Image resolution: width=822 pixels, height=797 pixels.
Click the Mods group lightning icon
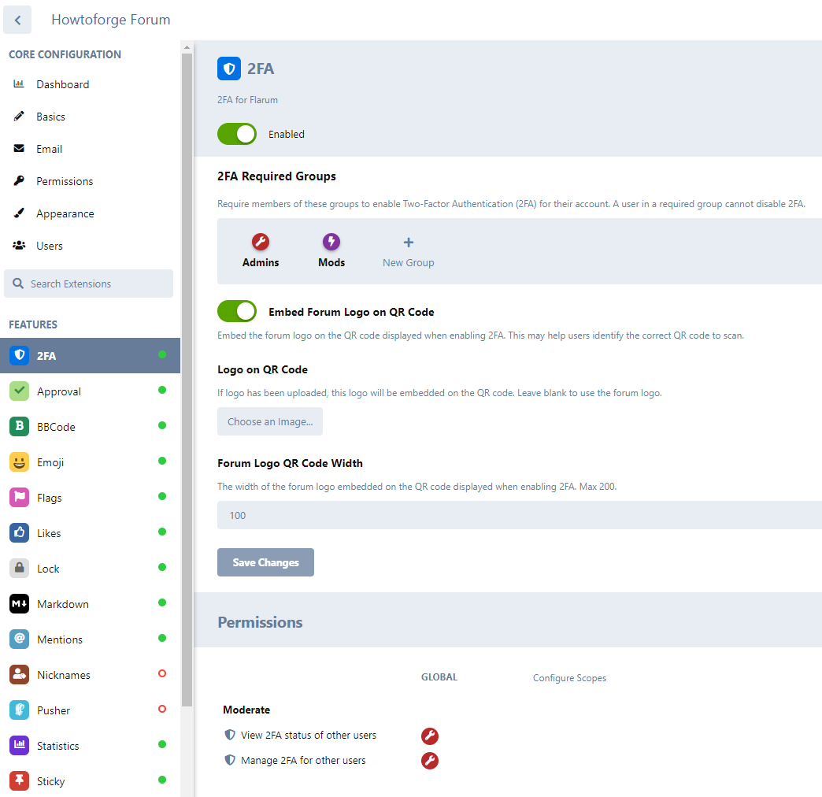pos(331,242)
